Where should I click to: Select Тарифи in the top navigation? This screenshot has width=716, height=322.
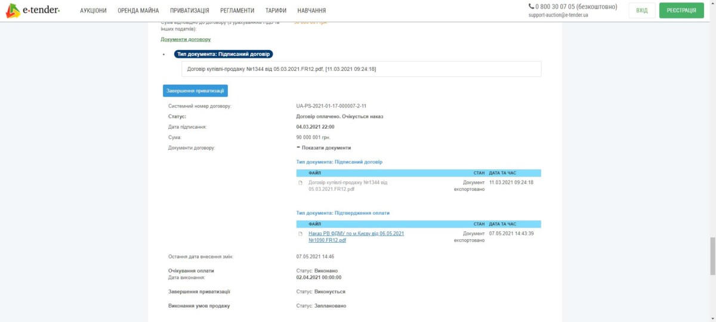(x=276, y=11)
